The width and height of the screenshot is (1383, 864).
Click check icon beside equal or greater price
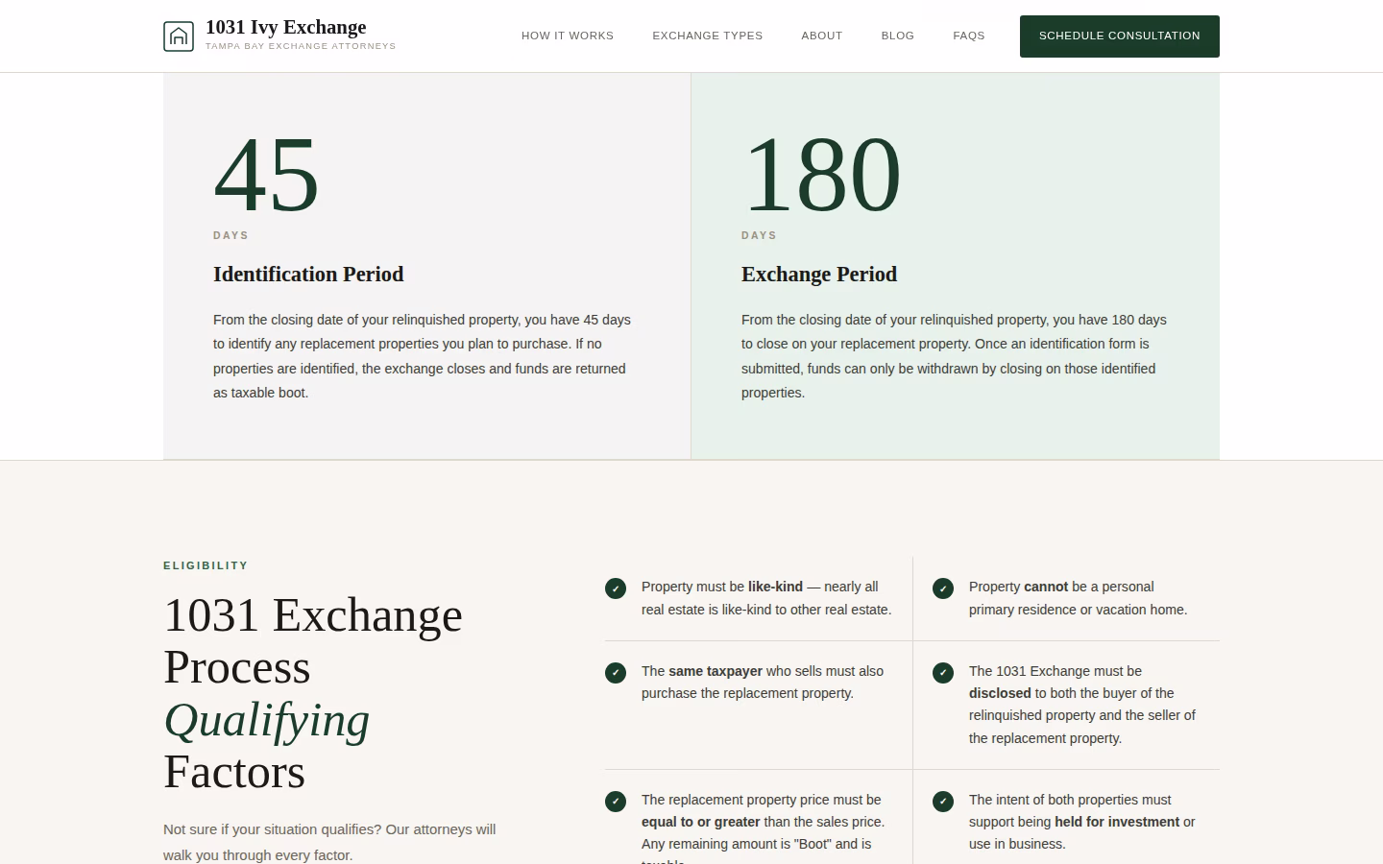pyautogui.click(x=616, y=802)
